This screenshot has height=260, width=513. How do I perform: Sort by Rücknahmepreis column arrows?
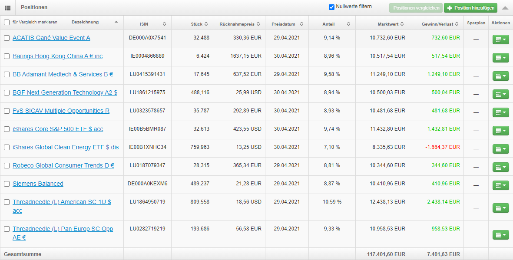tap(258, 24)
